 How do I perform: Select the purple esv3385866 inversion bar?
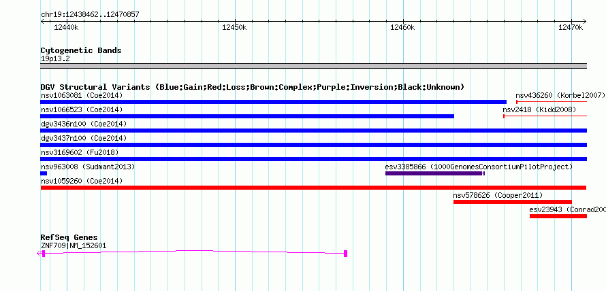(435, 173)
